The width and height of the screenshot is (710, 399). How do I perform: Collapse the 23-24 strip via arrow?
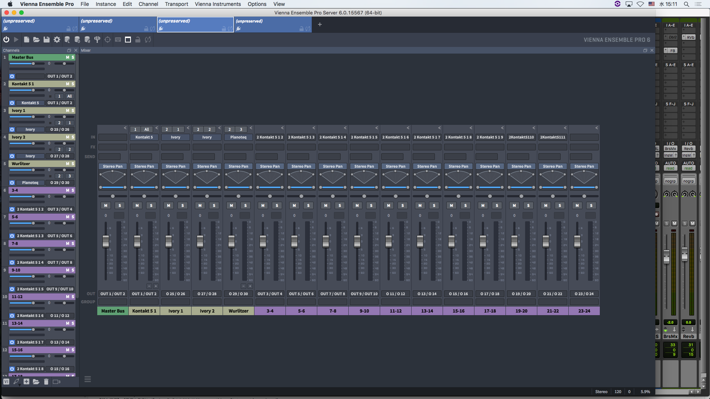(x=596, y=128)
